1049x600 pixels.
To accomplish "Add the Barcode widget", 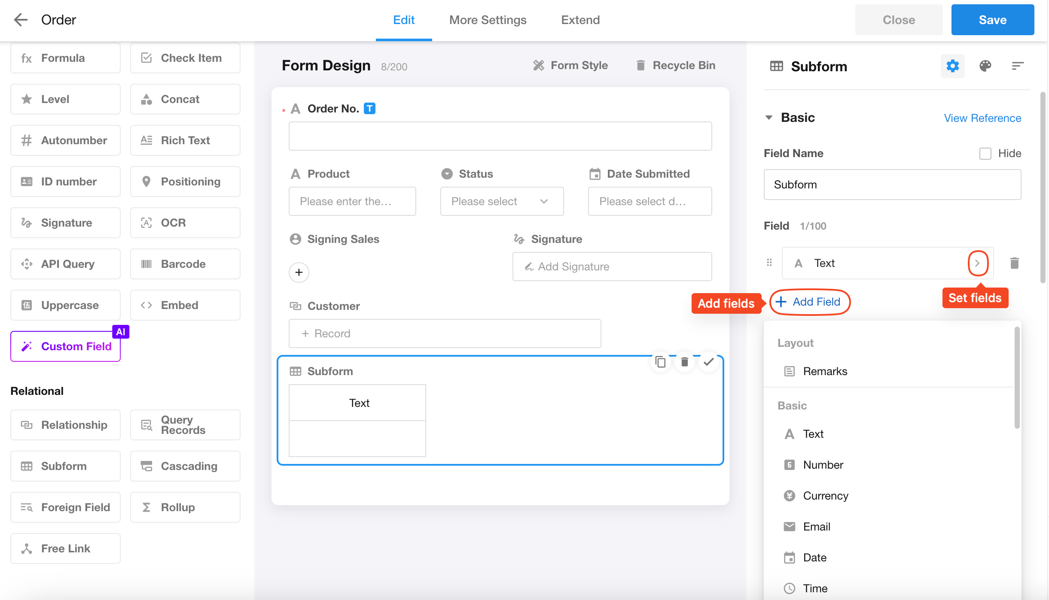I will (x=185, y=264).
